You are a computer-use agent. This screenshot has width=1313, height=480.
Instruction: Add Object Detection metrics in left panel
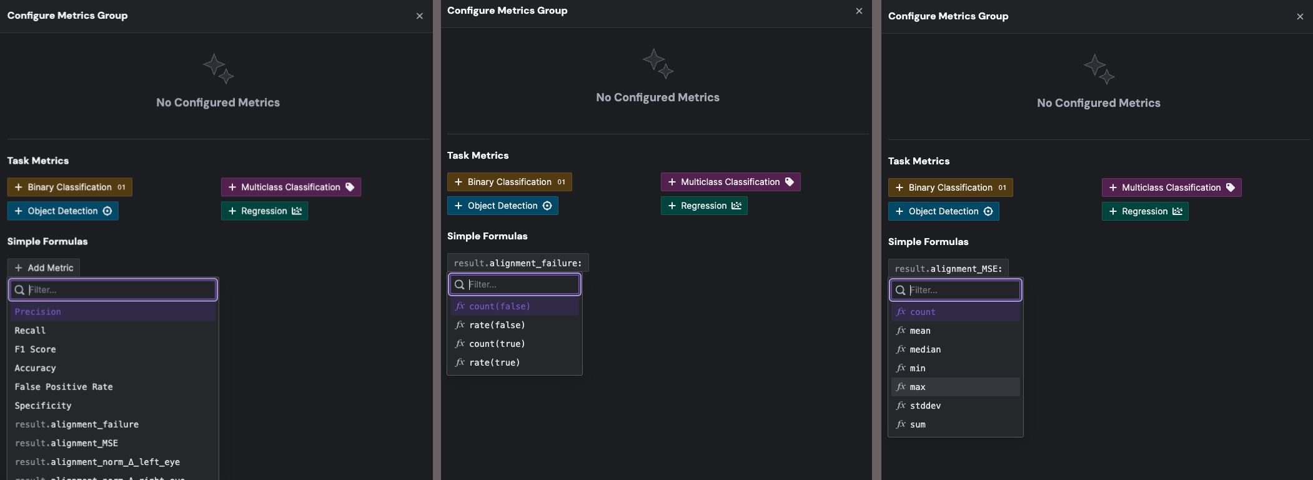pos(63,211)
